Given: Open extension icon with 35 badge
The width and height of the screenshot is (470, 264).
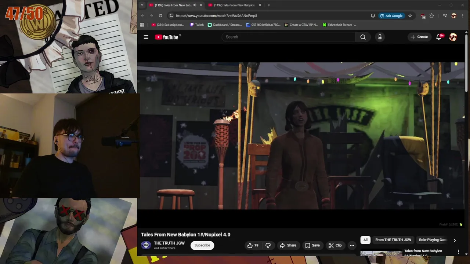Looking at the screenshot, I should [x=423, y=16].
